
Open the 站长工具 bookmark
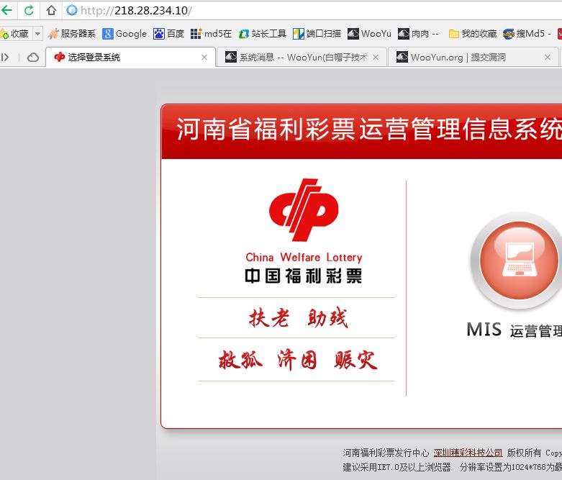[263, 34]
